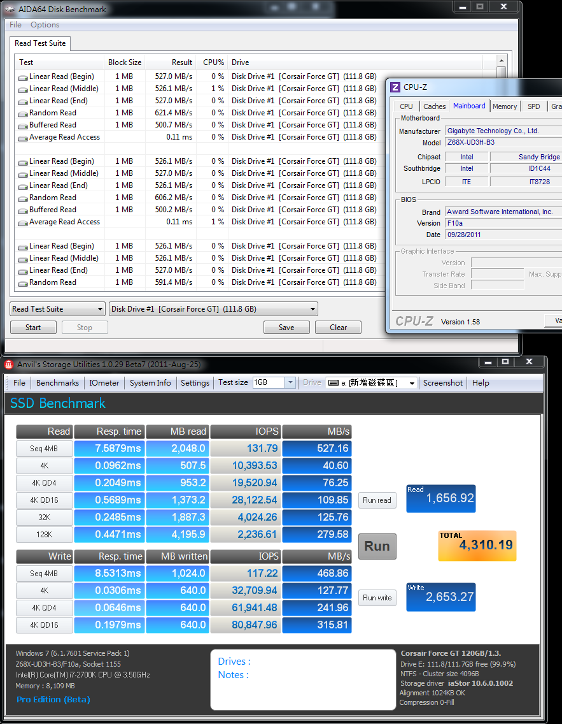Click the Anvil's Storage Utilities title icon
Image resolution: width=562 pixels, height=724 pixels.
tap(9, 365)
